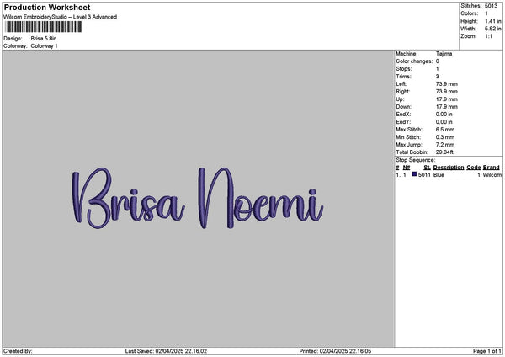This screenshot has height=357, width=505.
Task: Click the Machine value Tajima
Action: pyautogui.click(x=444, y=55)
